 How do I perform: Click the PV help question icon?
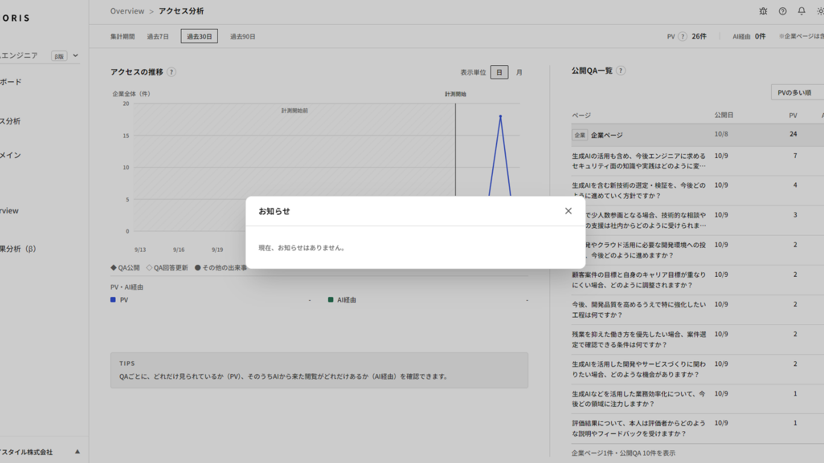click(x=682, y=36)
